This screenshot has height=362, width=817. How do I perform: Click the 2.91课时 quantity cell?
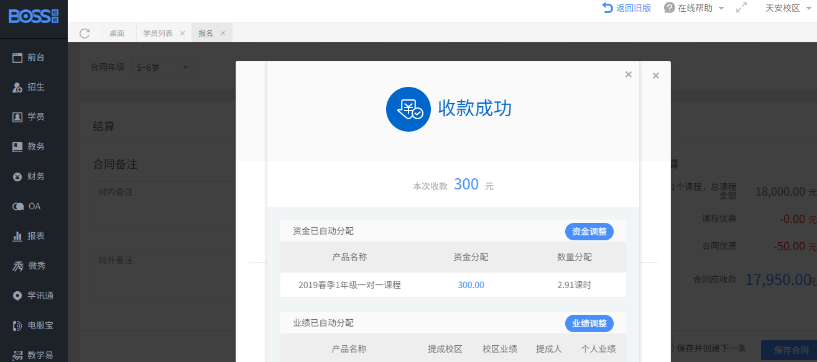click(x=575, y=285)
